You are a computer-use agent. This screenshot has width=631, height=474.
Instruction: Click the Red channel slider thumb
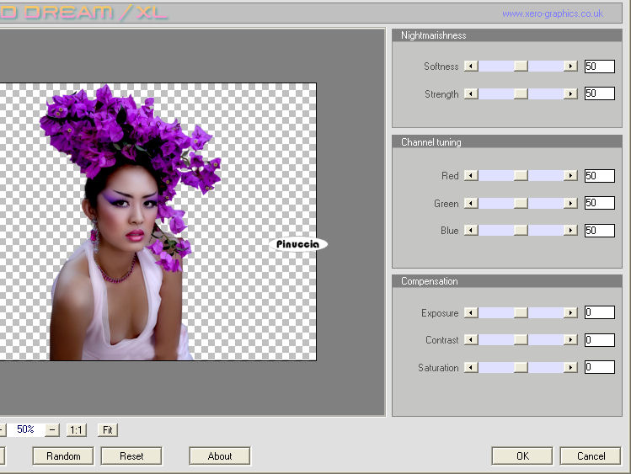(521, 176)
